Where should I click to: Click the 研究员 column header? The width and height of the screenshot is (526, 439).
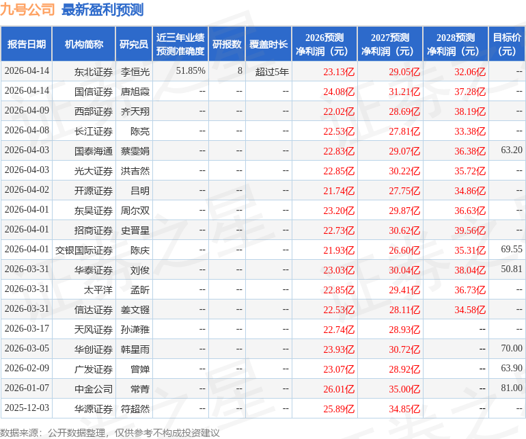pos(133,44)
